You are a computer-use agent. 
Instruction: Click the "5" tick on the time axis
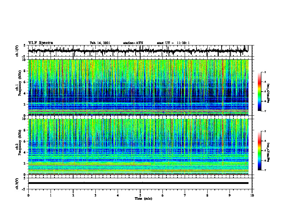(140, 195)
